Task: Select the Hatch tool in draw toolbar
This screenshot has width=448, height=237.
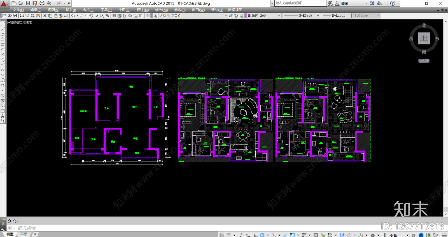Action: 3,95
